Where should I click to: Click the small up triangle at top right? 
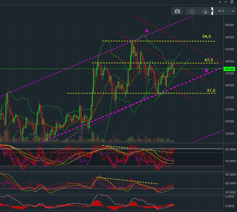pyautogui.click(x=220, y=2)
